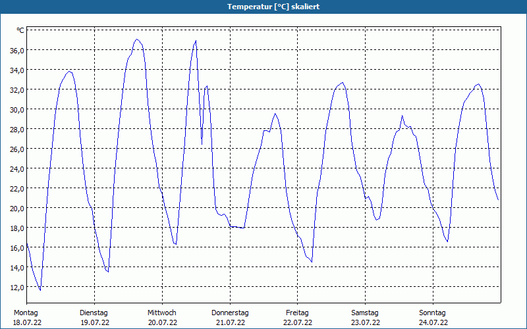Click the Freitag day label
This screenshot has height=329, width=527.
click(297, 313)
